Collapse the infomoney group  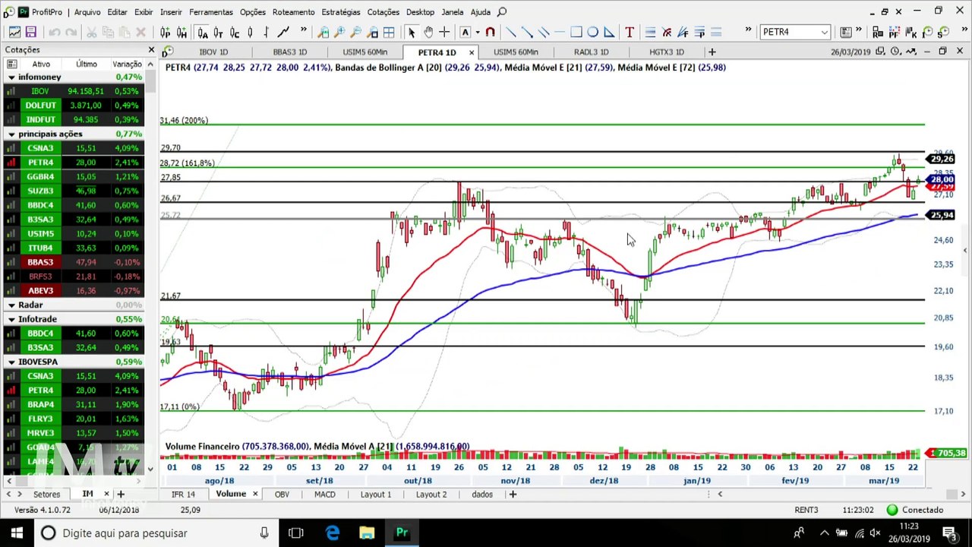pyautogui.click(x=11, y=77)
